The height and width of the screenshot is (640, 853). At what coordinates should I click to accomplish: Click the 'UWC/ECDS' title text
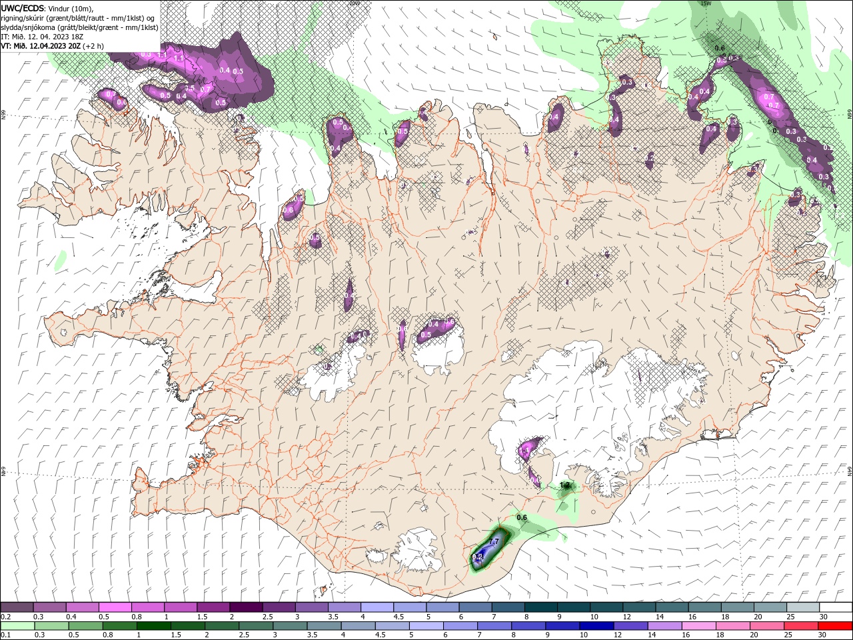tap(23, 8)
